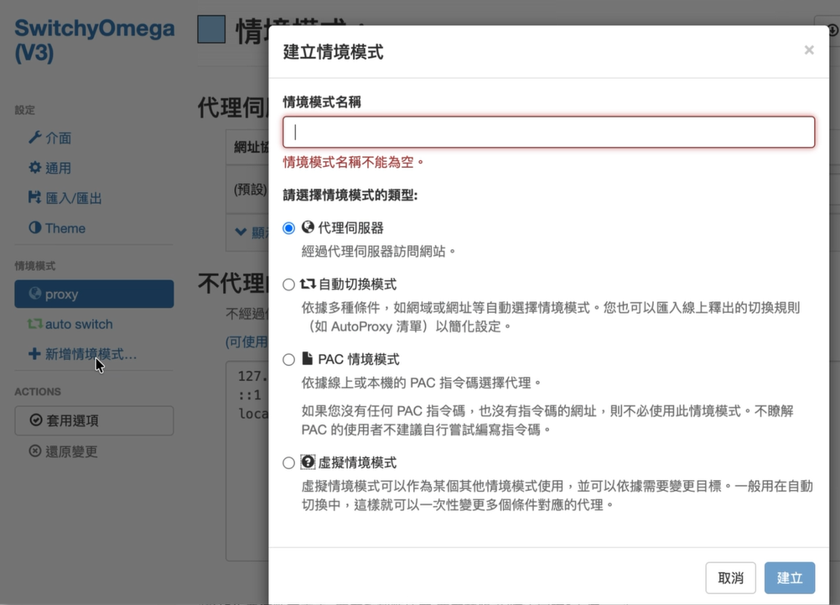Choose the 自動切換模式 radio option
The width and height of the screenshot is (840, 605).
[x=288, y=284]
